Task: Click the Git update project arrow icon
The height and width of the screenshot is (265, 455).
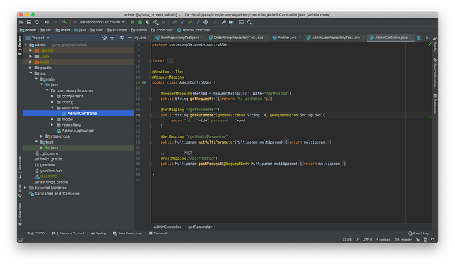Action: click(x=183, y=21)
